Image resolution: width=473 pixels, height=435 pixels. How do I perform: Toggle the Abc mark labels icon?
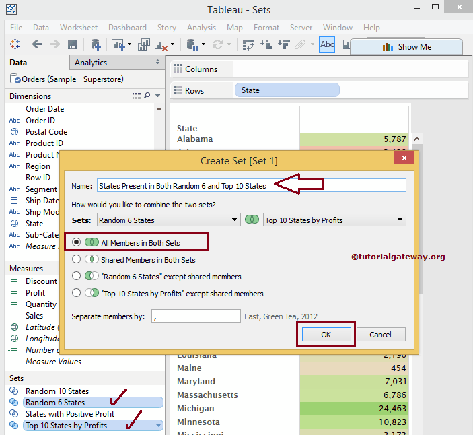(x=327, y=44)
